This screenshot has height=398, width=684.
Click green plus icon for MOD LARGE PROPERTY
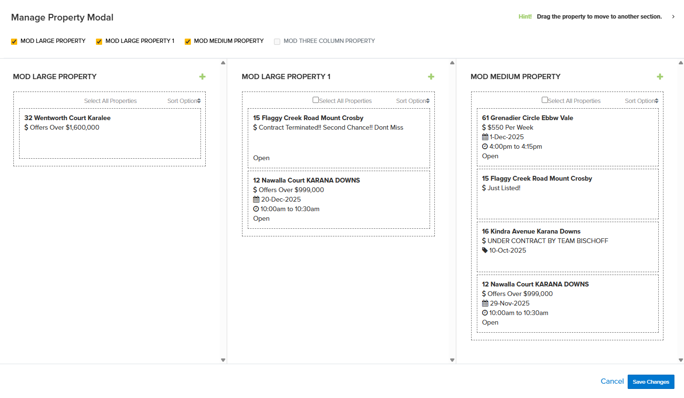coord(202,77)
